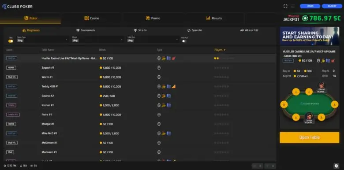Click timer icon in Petra #1 row
Image resolution: width=344 pixels, height=170 pixels.
pos(159,115)
